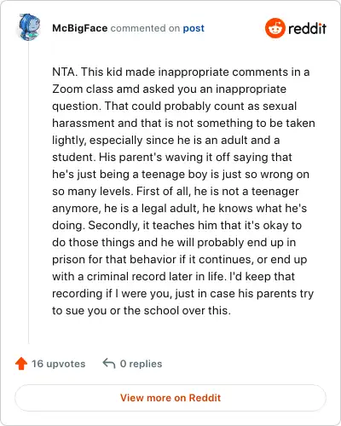Open the McBigFace username profile

click(80, 28)
